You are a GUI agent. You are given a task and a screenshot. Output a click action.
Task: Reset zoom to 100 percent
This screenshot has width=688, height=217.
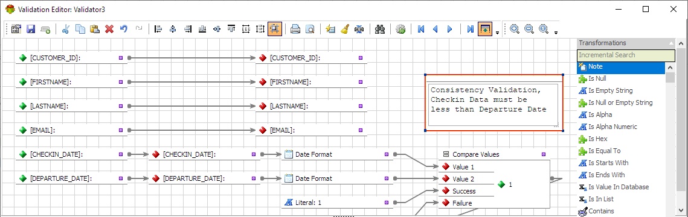tap(544, 30)
